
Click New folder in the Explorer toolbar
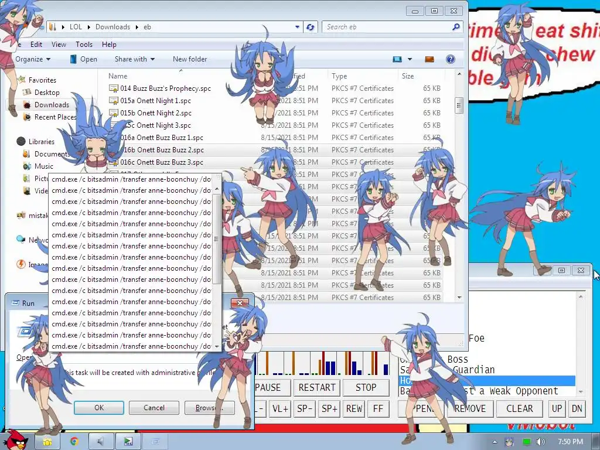click(x=190, y=59)
